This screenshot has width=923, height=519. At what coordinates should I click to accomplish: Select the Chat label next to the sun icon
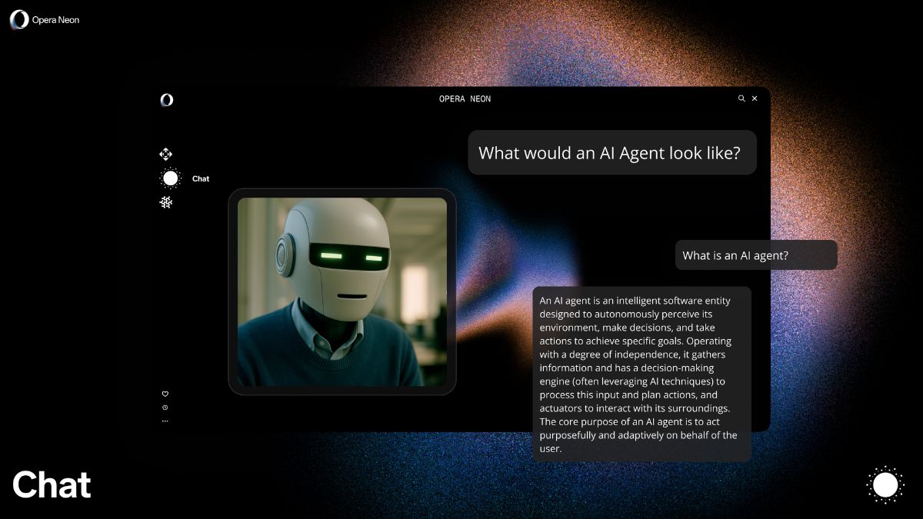pos(200,178)
